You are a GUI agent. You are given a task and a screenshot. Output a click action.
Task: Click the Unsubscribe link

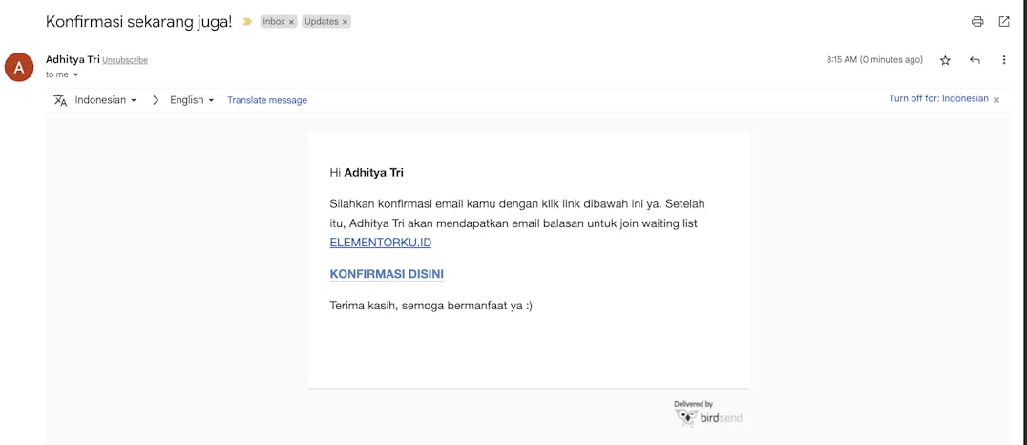pos(125,60)
